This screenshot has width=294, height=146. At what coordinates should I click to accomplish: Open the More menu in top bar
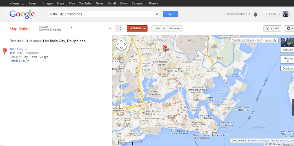(x=153, y=3)
